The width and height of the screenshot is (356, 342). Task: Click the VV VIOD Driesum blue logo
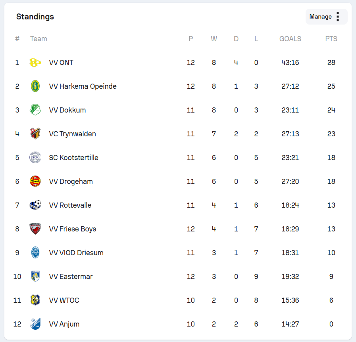(35, 252)
